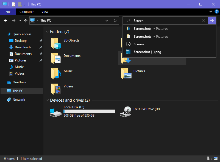Open recent locations dropdown
The width and height of the screenshot is (220, 162).
pos(20,20)
